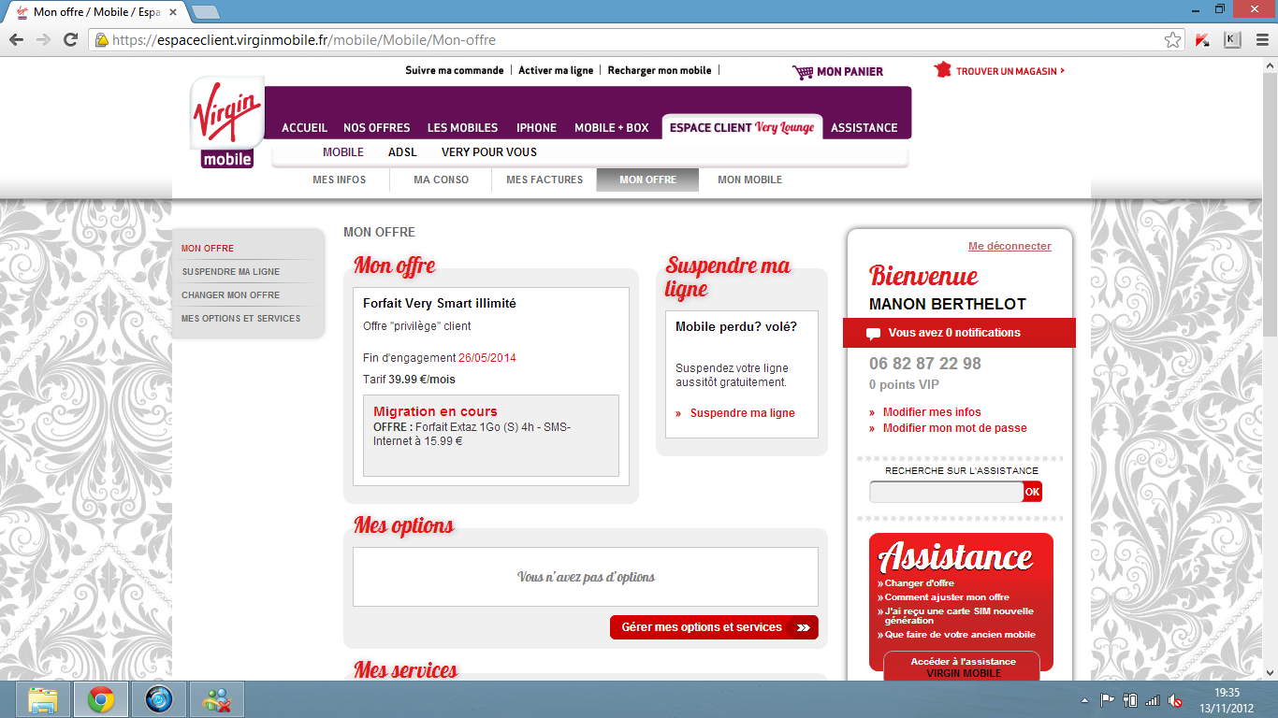Click the red Kaspersky extension icon
The image size is (1278, 718).
[x=1203, y=40]
